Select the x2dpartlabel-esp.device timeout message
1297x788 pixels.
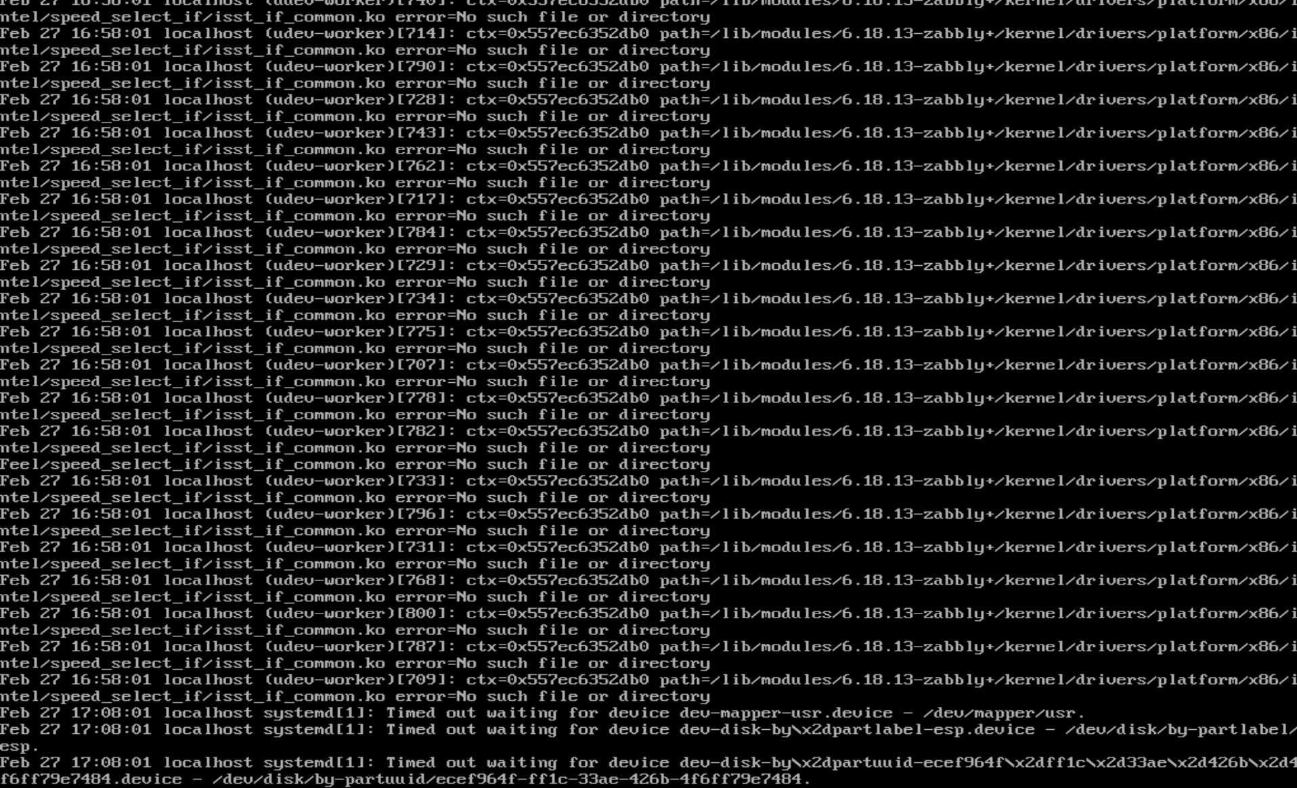648,738
